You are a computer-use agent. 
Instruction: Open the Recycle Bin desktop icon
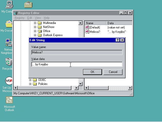click(9, 62)
